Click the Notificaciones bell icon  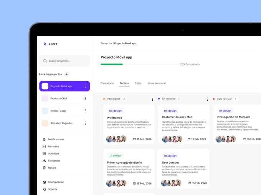click(x=44, y=139)
